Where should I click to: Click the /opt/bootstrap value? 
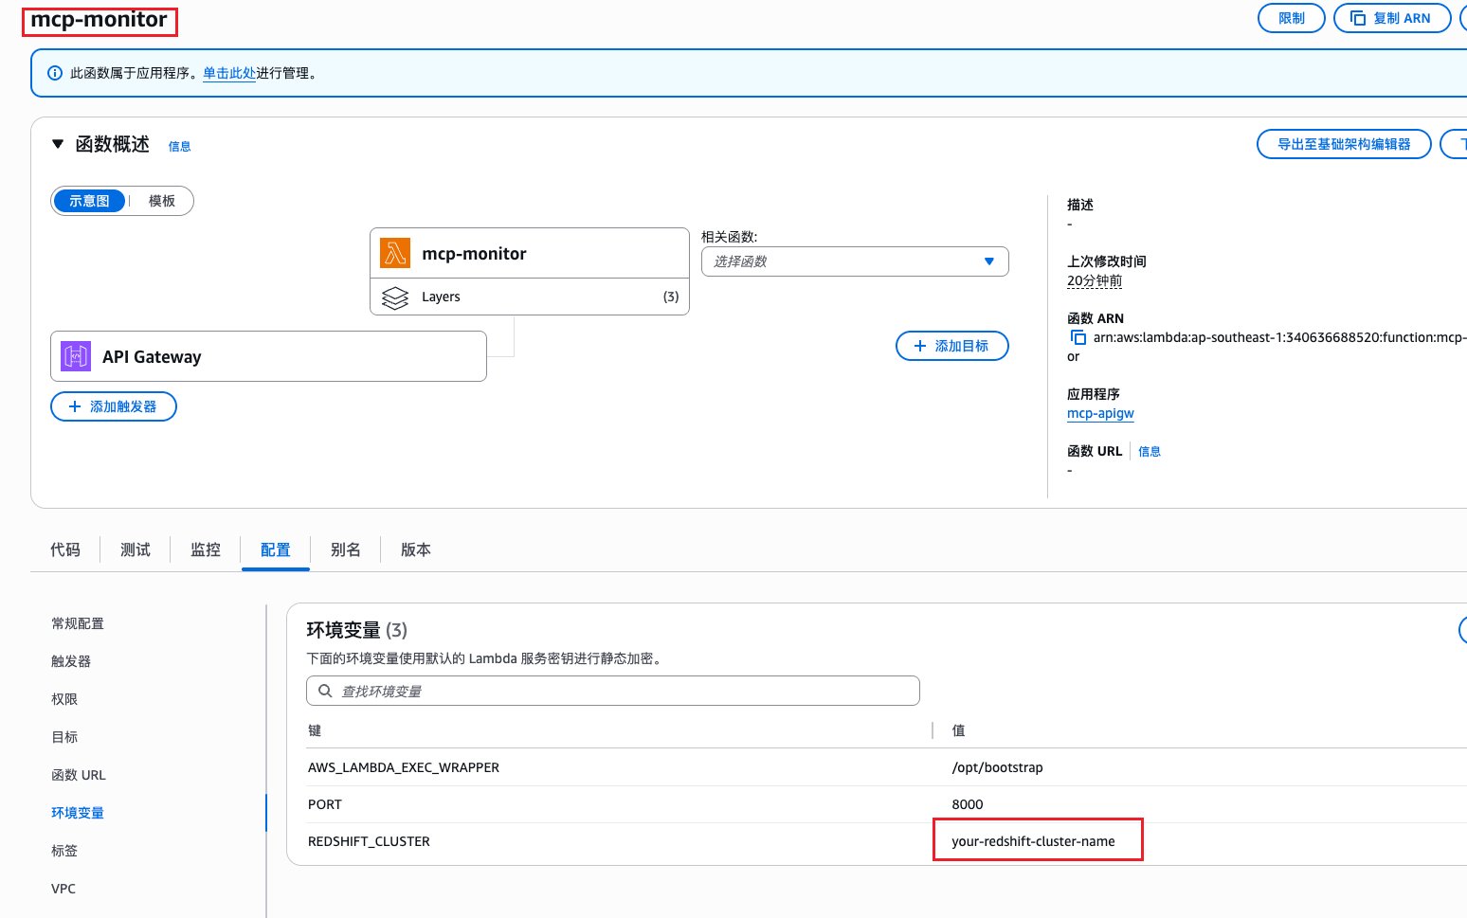997,767
